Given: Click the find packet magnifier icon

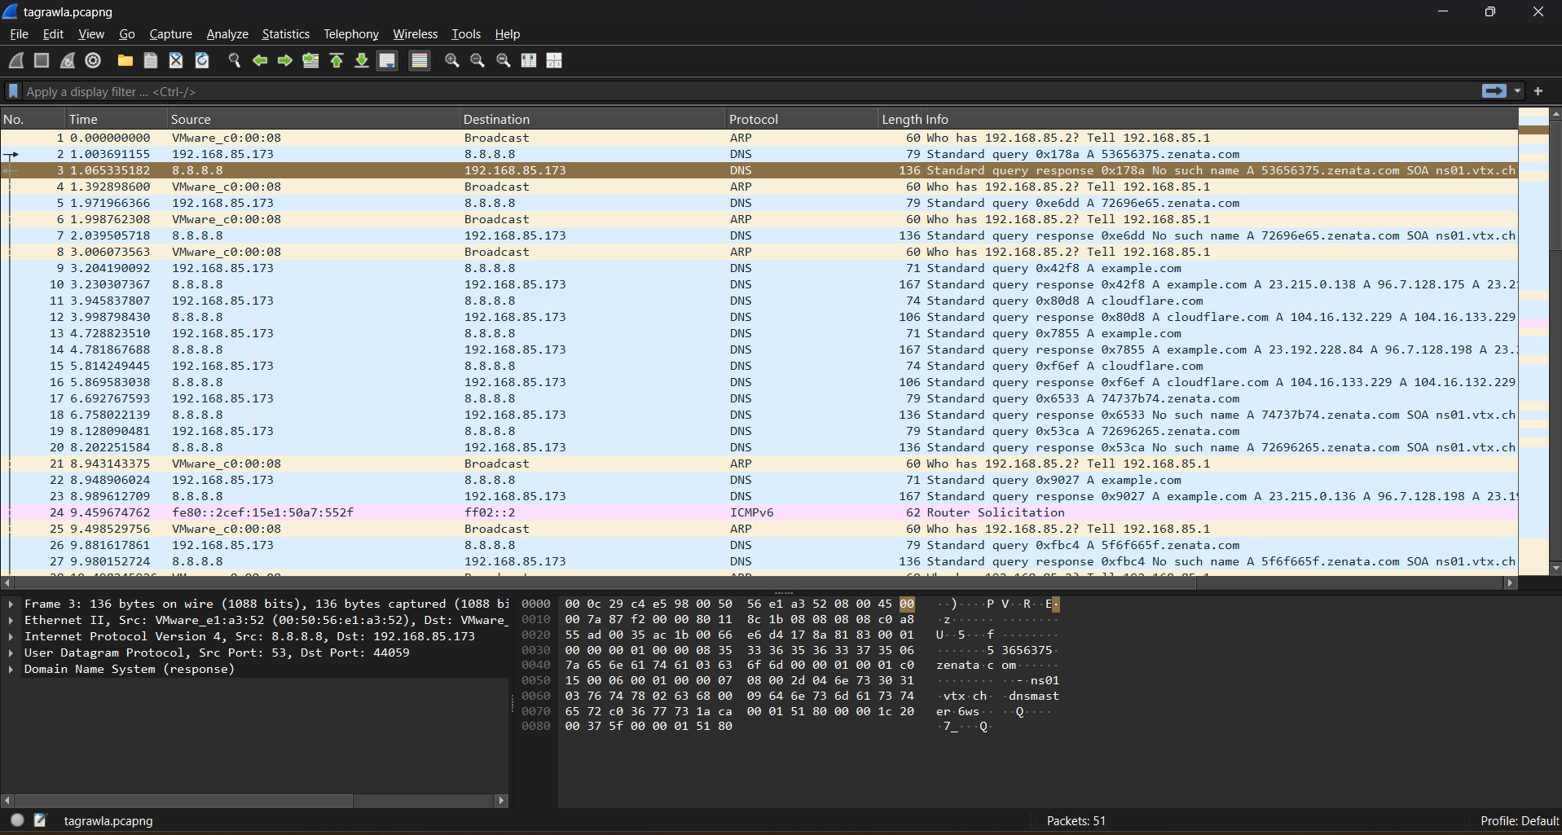Looking at the screenshot, I should point(235,60).
